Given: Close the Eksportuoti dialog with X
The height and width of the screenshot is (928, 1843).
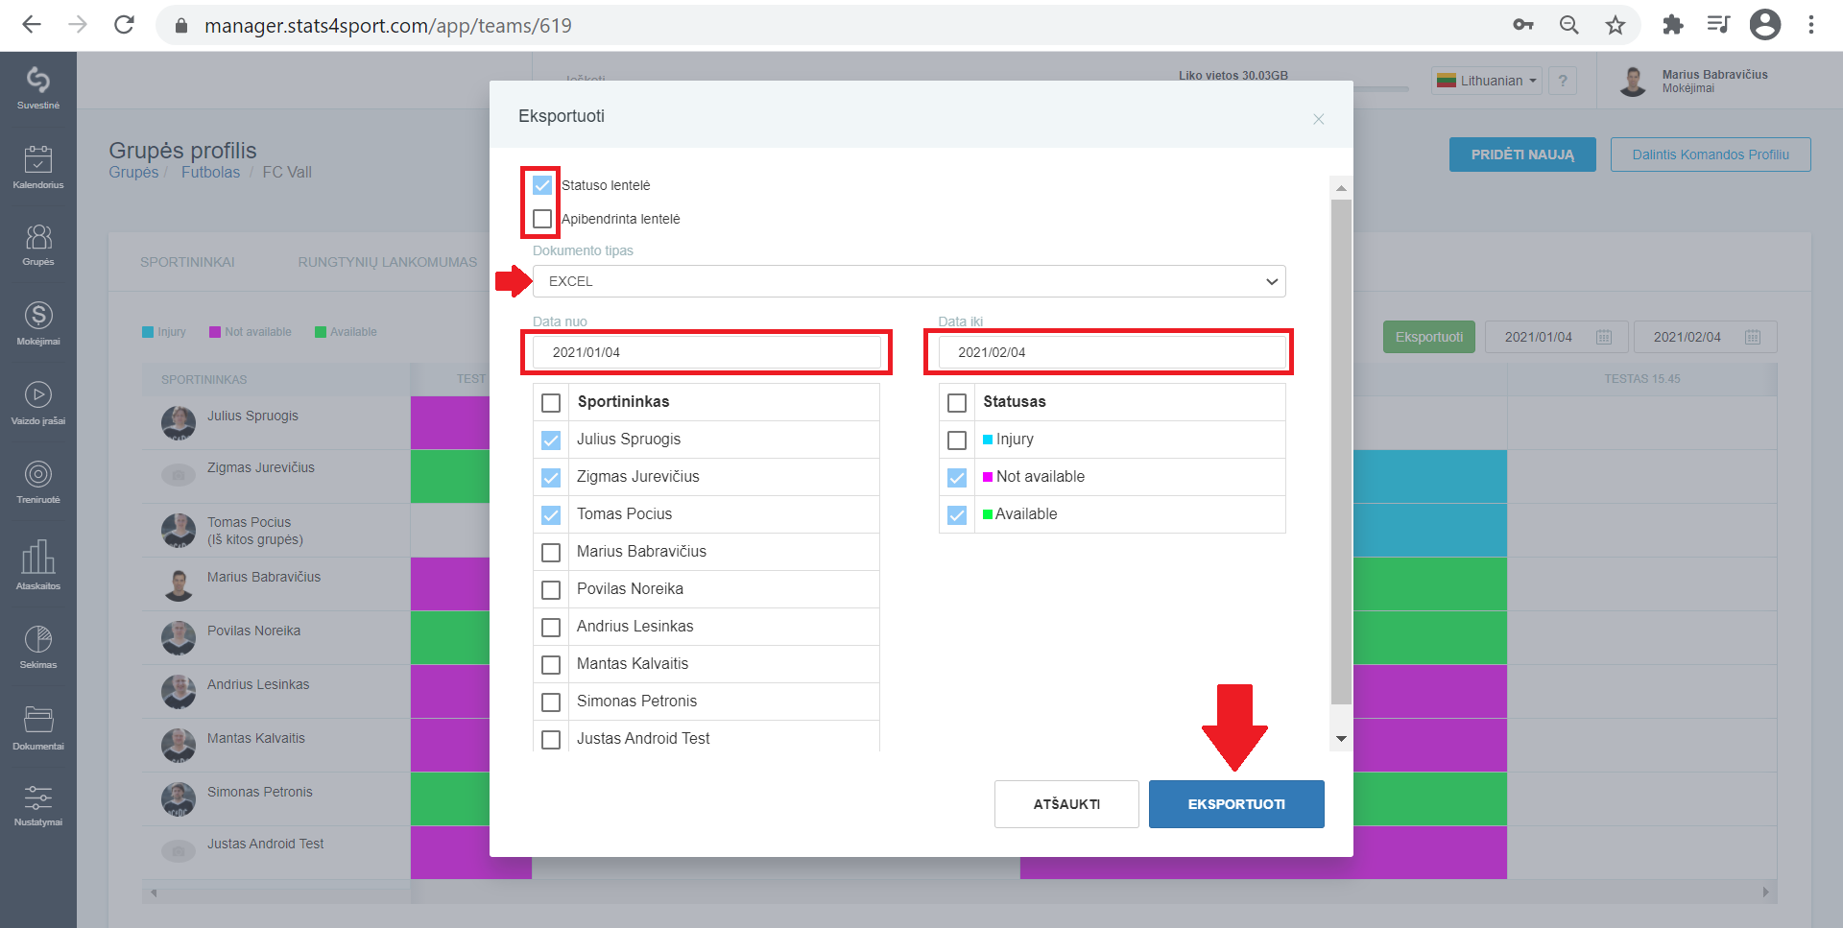Looking at the screenshot, I should click(x=1319, y=119).
